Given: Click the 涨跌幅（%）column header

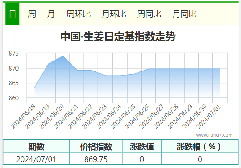Looking at the screenshot, I should point(200,146).
